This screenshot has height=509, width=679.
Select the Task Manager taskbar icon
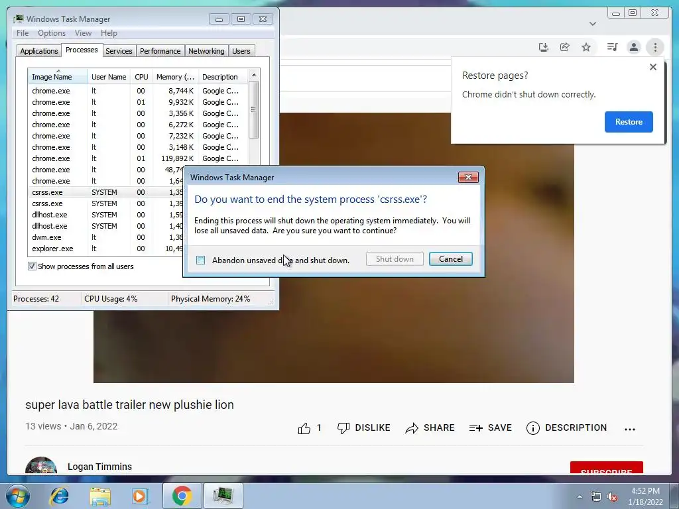(223, 496)
